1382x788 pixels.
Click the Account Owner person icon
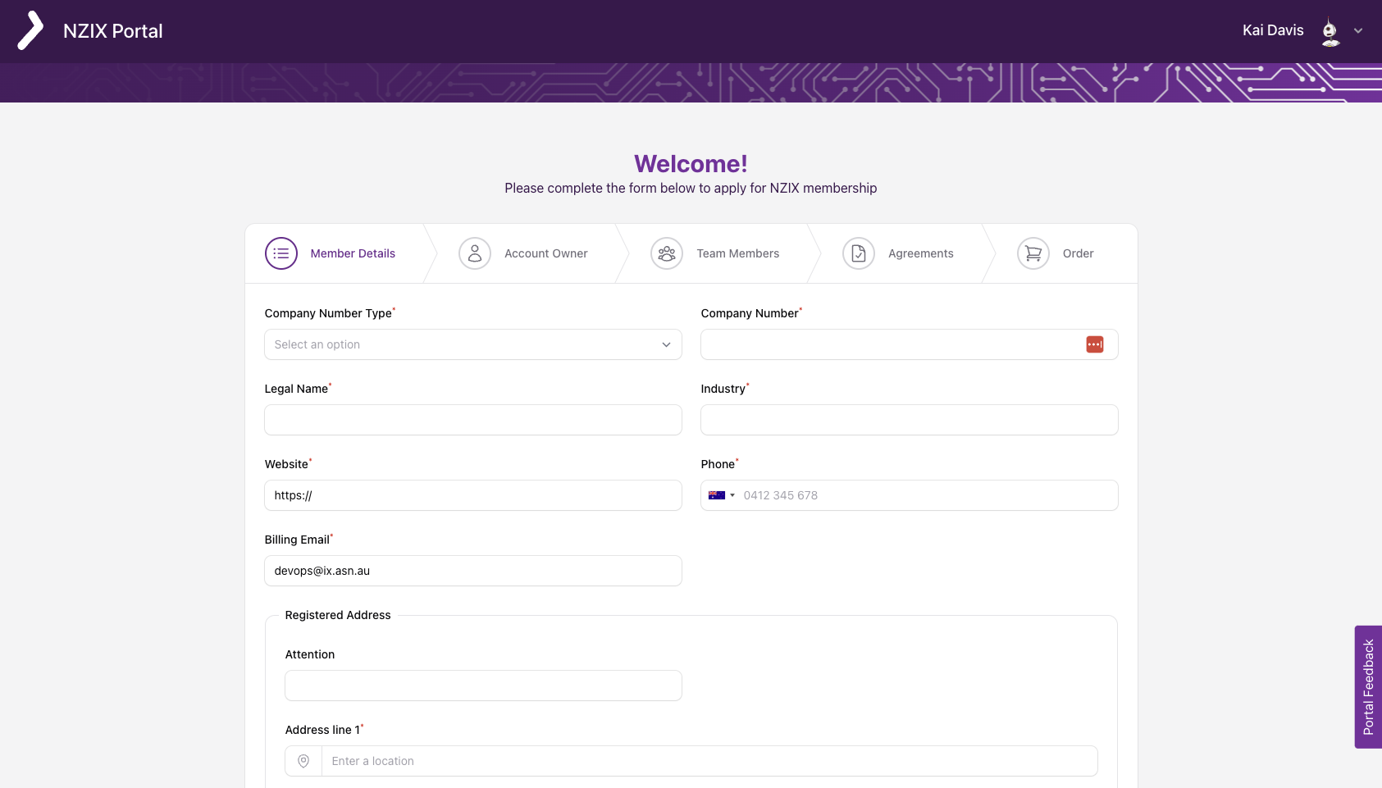coord(475,253)
